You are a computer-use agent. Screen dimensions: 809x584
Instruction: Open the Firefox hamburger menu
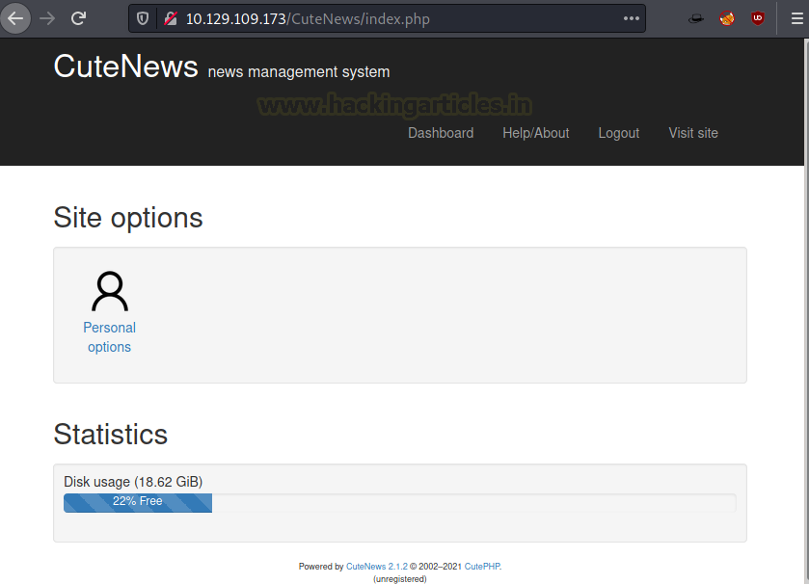point(796,19)
